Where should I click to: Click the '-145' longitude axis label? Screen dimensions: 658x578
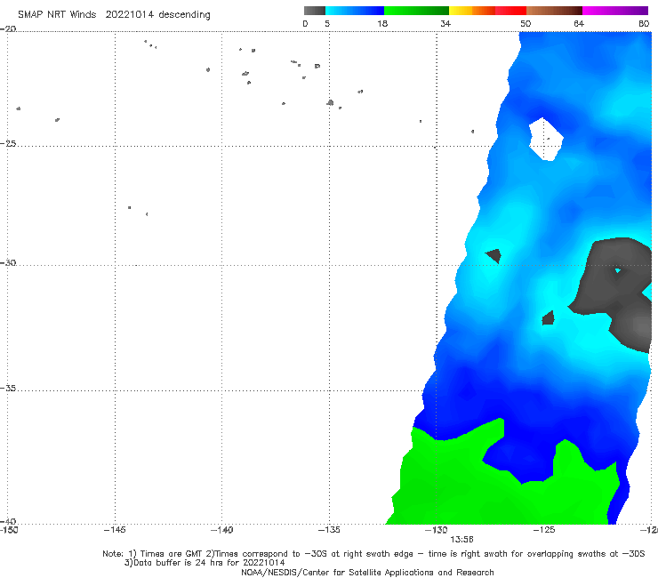click(x=115, y=530)
